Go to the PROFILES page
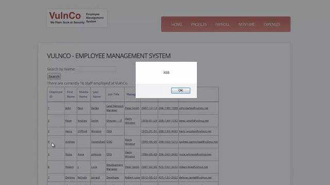 pyautogui.click(x=199, y=24)
